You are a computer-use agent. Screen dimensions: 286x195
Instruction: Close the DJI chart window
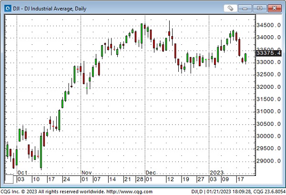coord(275,8)
